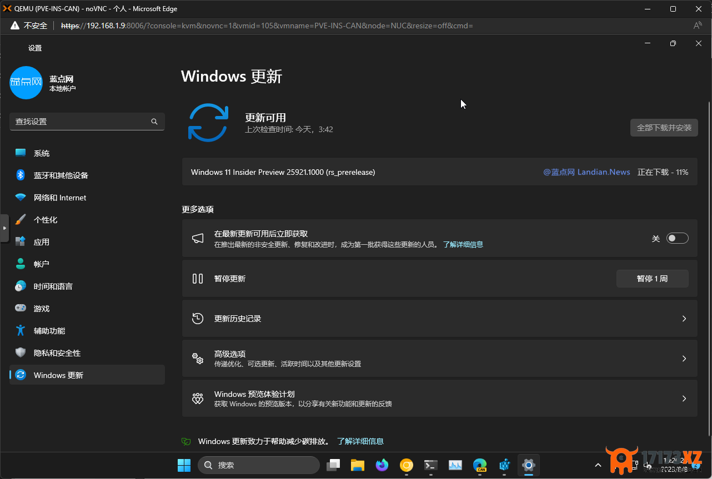Open the Bluetooth 蓝牙和其他设备 icon

21,175
